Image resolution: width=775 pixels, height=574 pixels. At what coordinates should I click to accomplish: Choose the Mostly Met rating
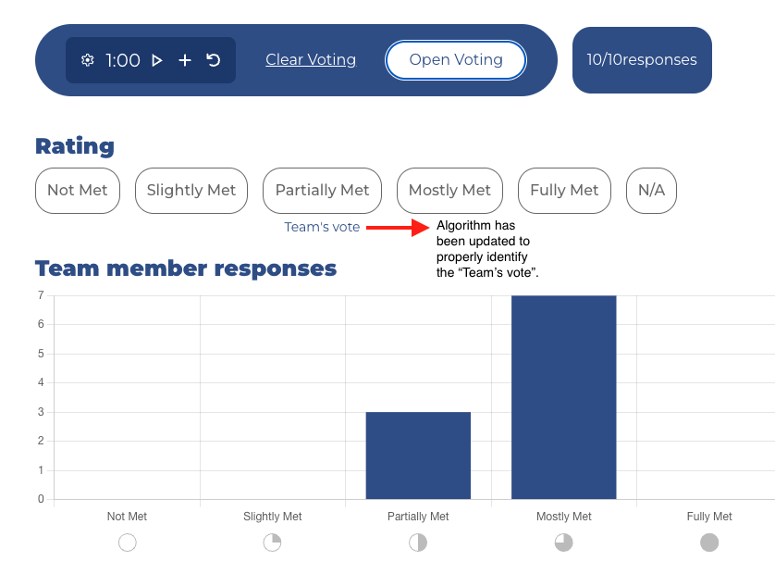[x=449, y=191]
